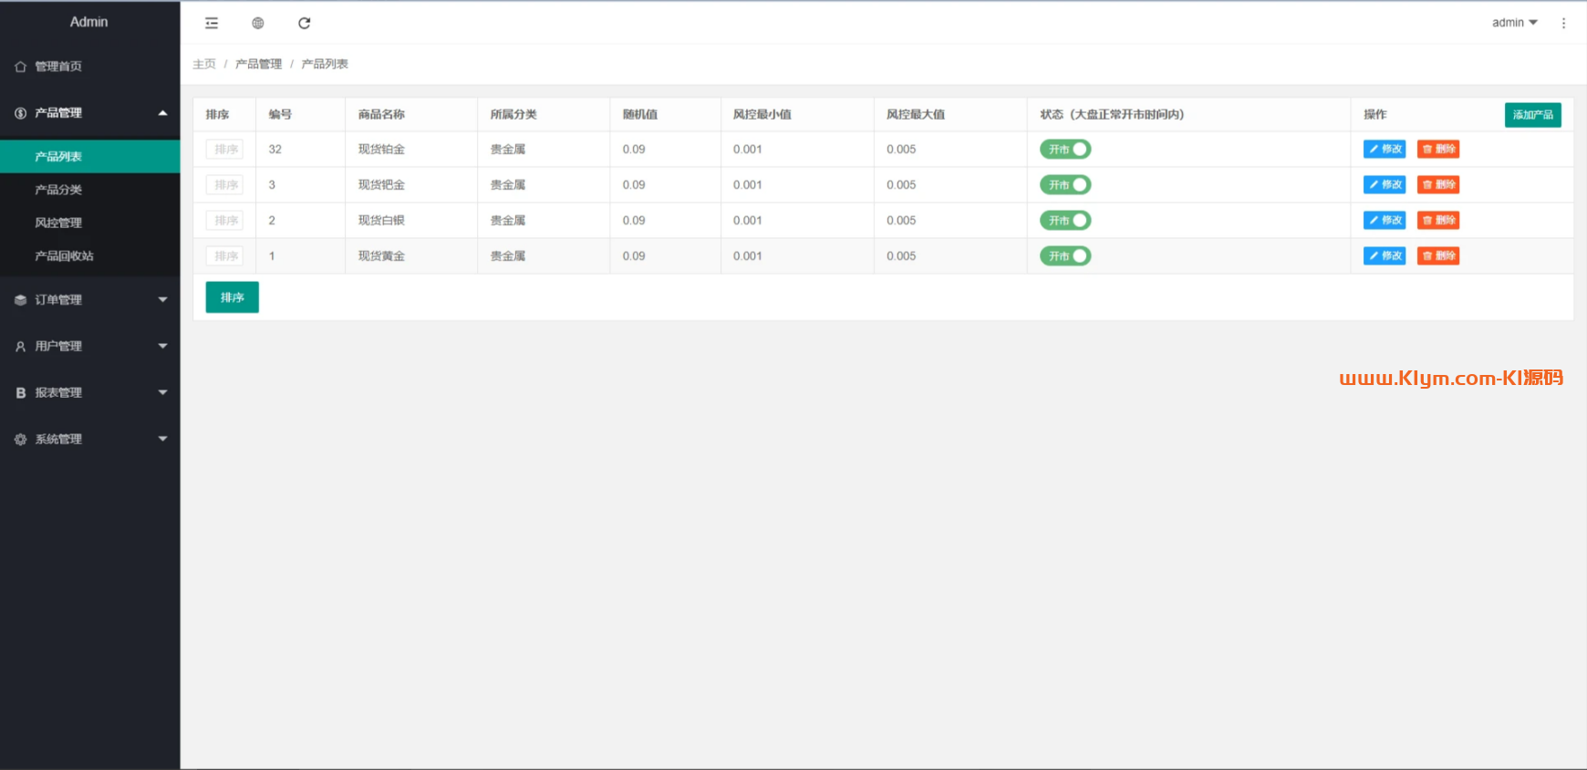Screen dimensions: 1587x770
Task: Click the bold B icon beside 报表管理
Action: tap(20, 393)
